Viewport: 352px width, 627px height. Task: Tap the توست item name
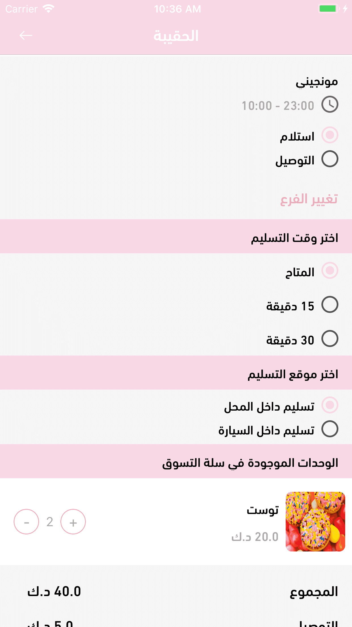pyautogui.click(x=263, y=510)
